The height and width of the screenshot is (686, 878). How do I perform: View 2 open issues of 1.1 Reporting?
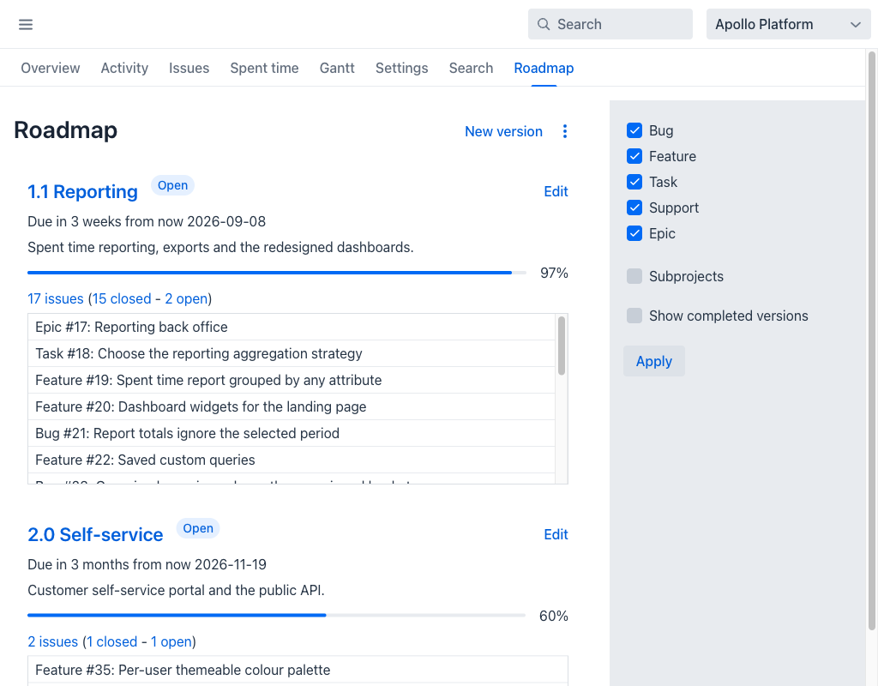[x=186, y=298]
